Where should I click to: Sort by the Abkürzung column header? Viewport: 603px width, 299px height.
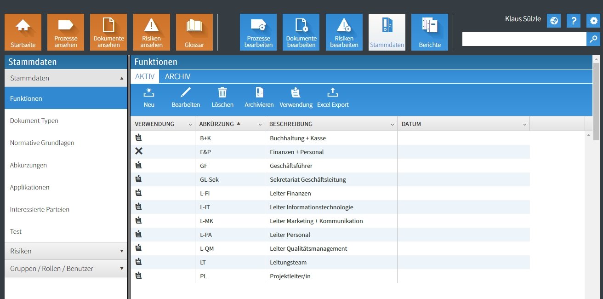216,124
